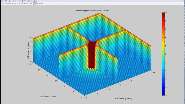Screen dimensions: 185x104
Task: Activate the Edit Plot arrow tool
Action: coord(12,3)
